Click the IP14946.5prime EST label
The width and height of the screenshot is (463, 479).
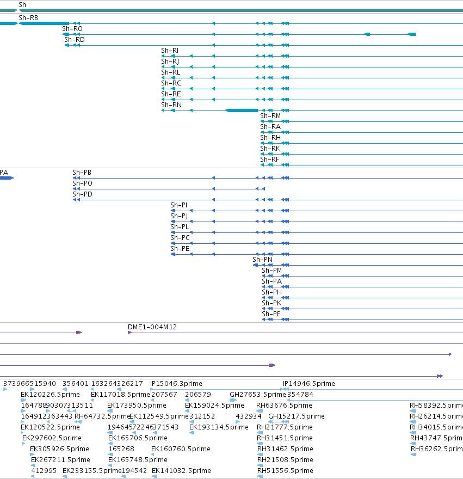click(309, 384)
